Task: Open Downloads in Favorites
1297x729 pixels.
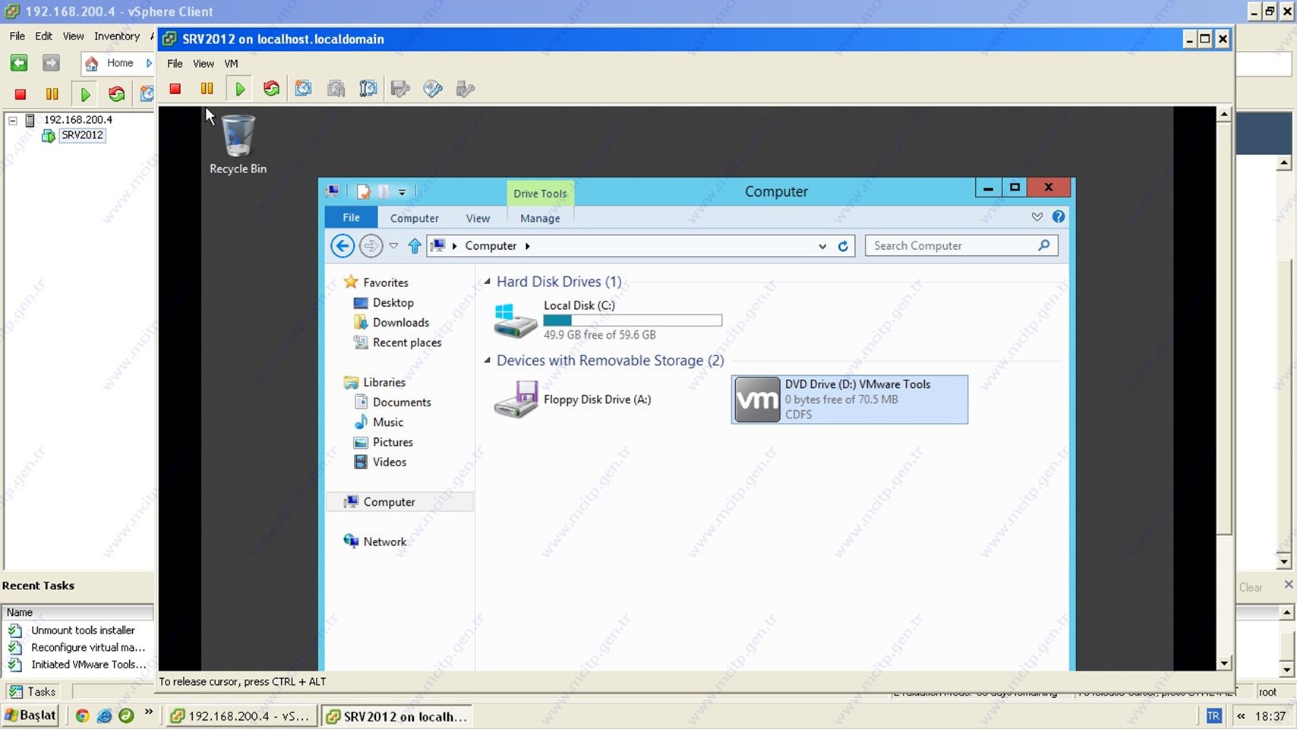Action: (x=400, y=323)
